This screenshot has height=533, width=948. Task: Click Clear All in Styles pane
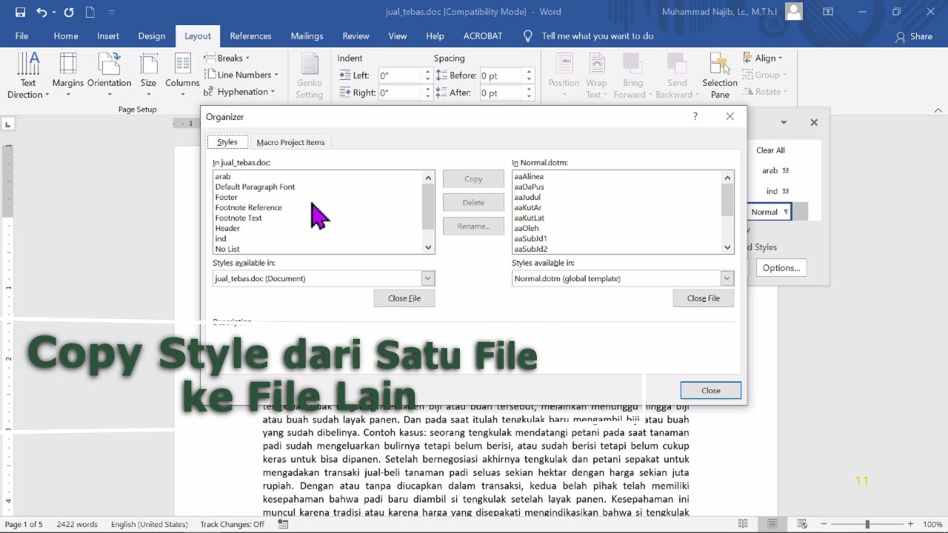coord(770,150)
